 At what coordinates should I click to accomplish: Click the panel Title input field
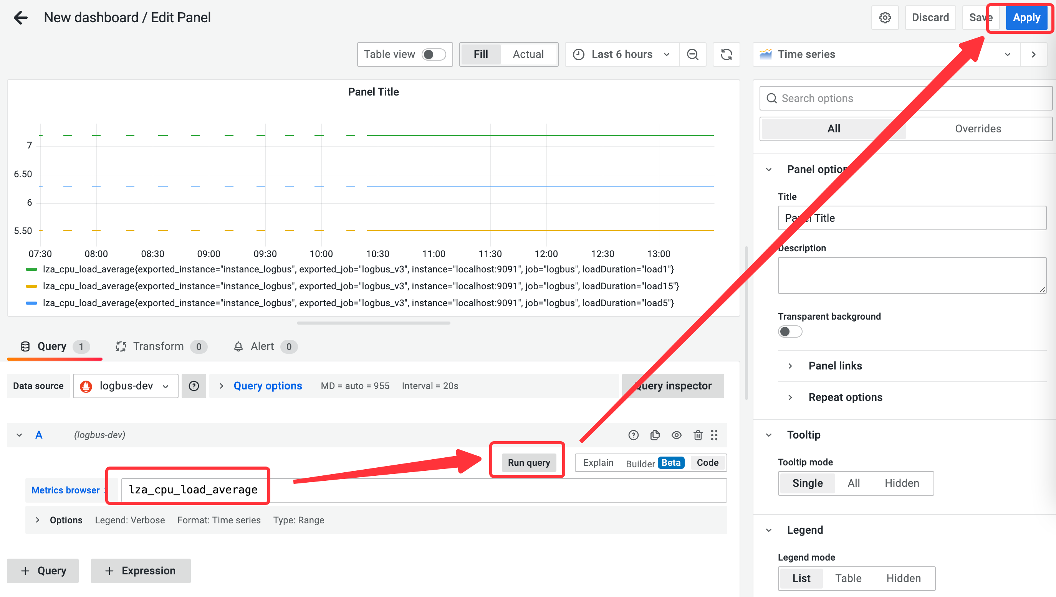pyautogui.click(x=912, y=218)
